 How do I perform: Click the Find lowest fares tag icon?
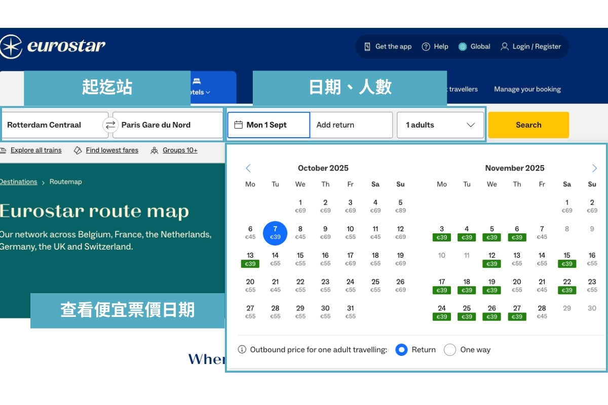(x=78, y=150)
